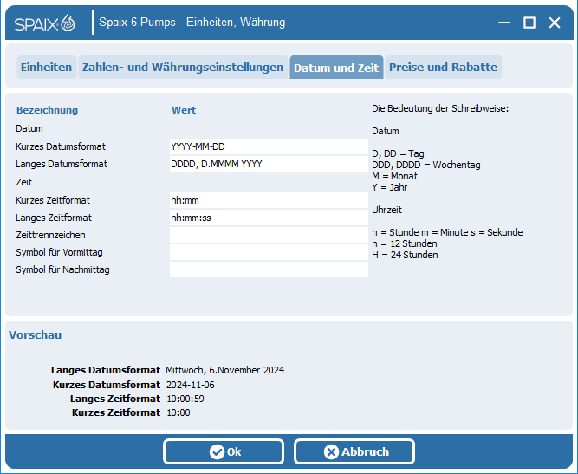The width and height of the screenshot is (578, 474).
Task: Click the 'Zeittrennzeichen' label
Action: [x=50, y=235]
